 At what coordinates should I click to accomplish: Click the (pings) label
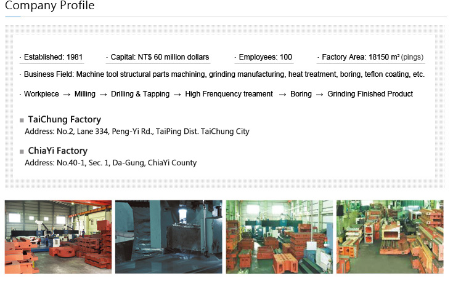[x=412, y=57]
